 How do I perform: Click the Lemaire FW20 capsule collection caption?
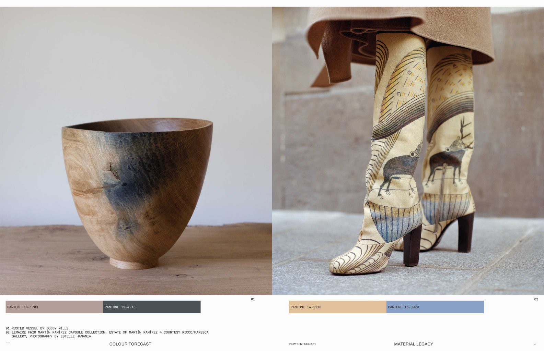coord(107,334)
